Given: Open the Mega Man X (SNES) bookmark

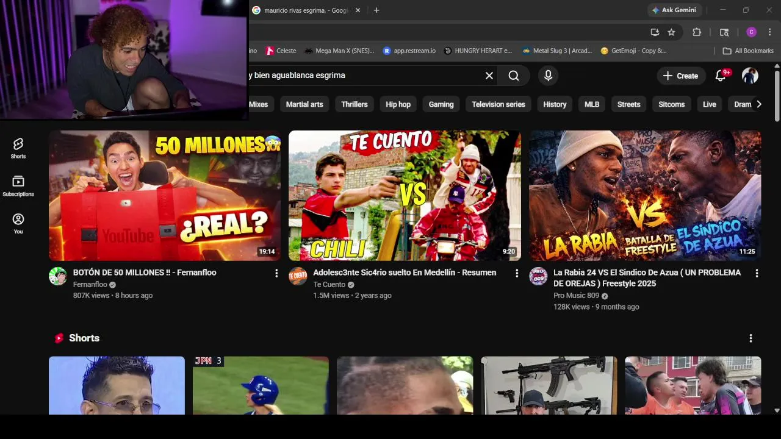Looking at the screenshot, I should pos(339,51).
